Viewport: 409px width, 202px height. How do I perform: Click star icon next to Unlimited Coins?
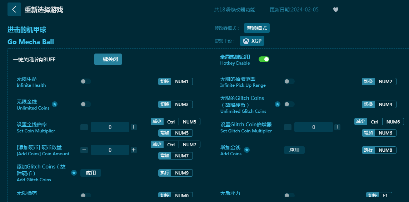[x=55, y=104]
